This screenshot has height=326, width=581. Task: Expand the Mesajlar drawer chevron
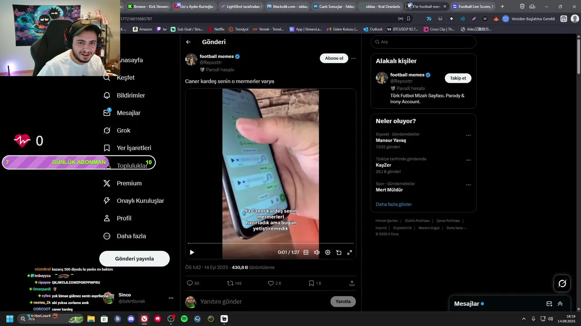tap(560, 304)
